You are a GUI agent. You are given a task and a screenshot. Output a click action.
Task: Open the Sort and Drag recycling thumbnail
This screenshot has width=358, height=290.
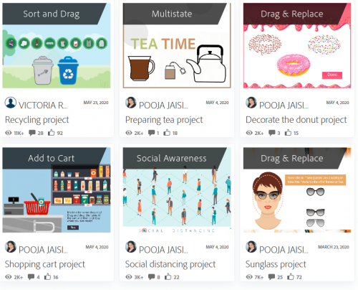coord(57,46)
